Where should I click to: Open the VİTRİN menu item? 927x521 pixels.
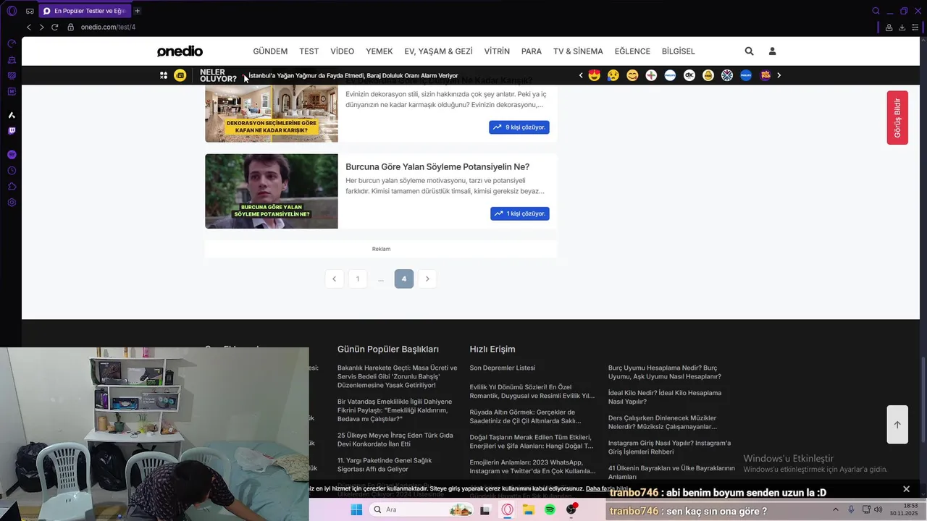click(497, 51)
